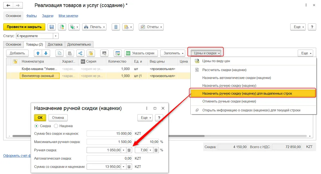Go back with the left arrow button

[x=8, y=5]
